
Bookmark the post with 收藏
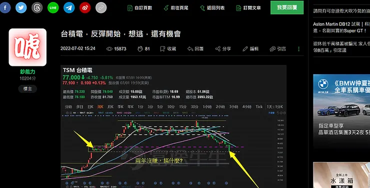click(x=168, y=49)
